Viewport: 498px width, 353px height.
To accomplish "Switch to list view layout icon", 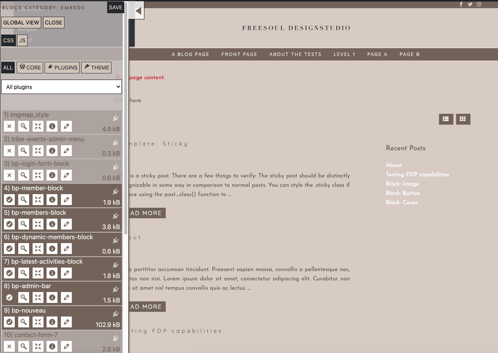I will [x=446, y=119].
